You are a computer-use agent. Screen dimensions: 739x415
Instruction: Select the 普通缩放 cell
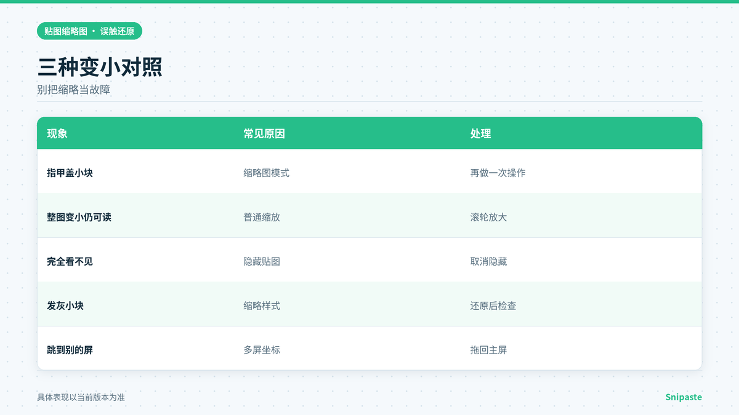[262, 217]
